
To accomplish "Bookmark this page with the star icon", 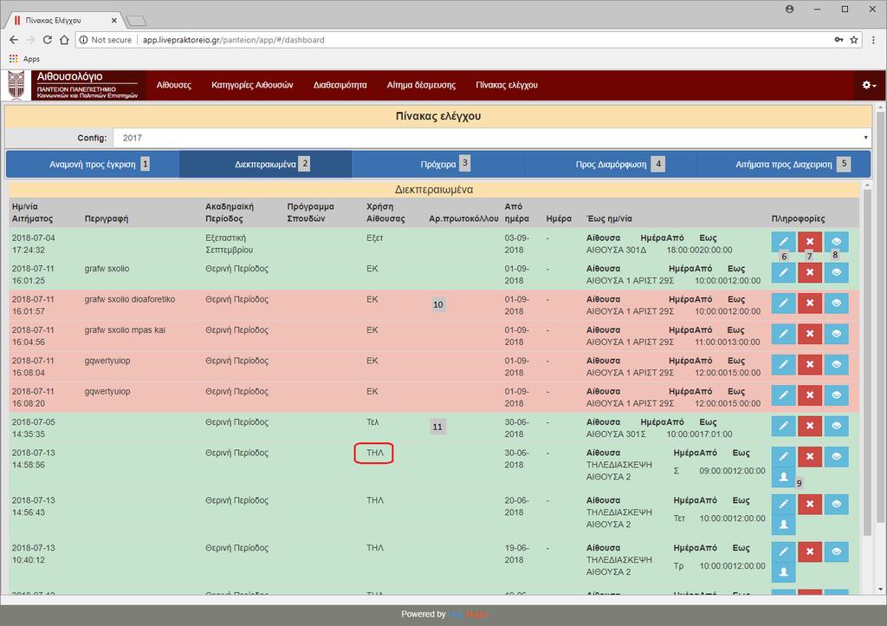I will tap(854, 40).
